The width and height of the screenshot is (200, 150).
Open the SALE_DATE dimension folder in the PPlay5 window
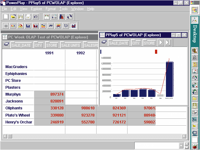click(x=119, y=43)
